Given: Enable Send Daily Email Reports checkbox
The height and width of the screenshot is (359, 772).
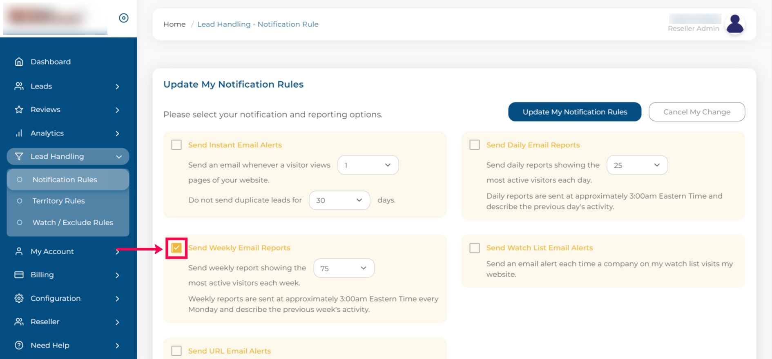Looking at the screenshot, I should pos(475,145).
